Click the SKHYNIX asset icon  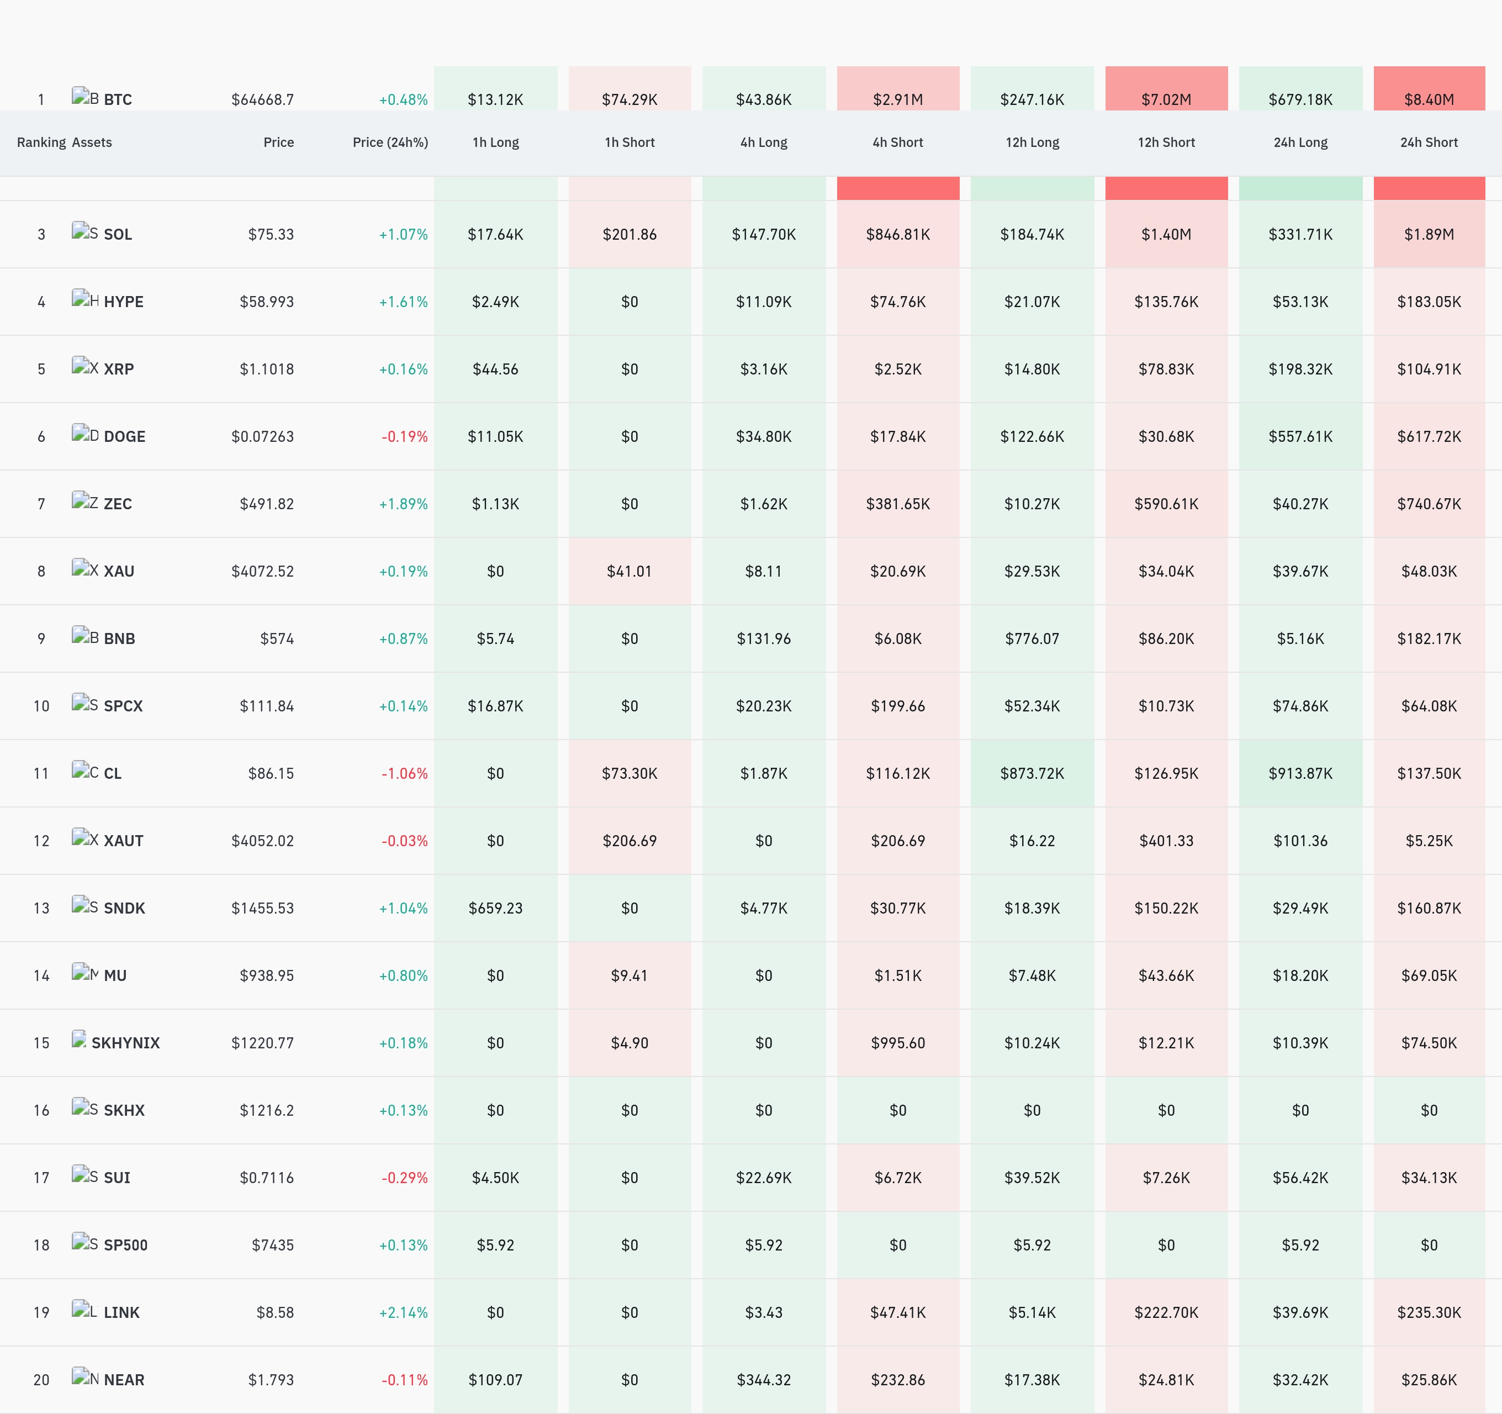click(78, 1039)
